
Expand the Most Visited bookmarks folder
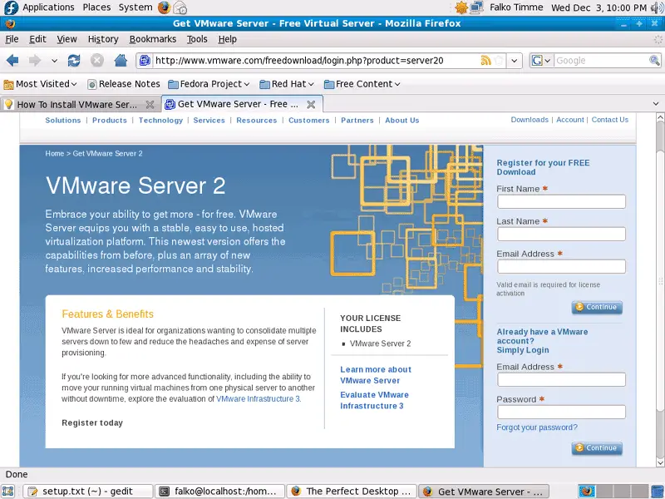point(40,84)
